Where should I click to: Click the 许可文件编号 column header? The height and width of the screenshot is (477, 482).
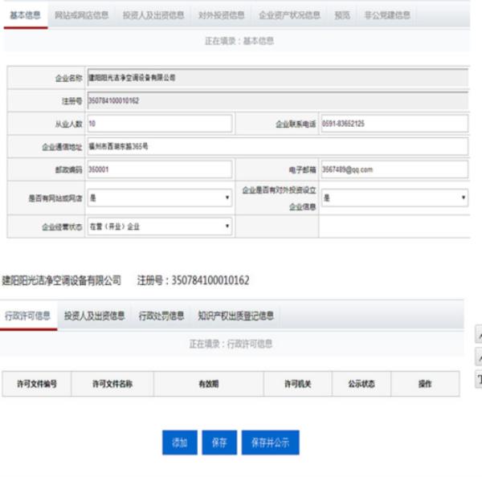pos(37,384)
